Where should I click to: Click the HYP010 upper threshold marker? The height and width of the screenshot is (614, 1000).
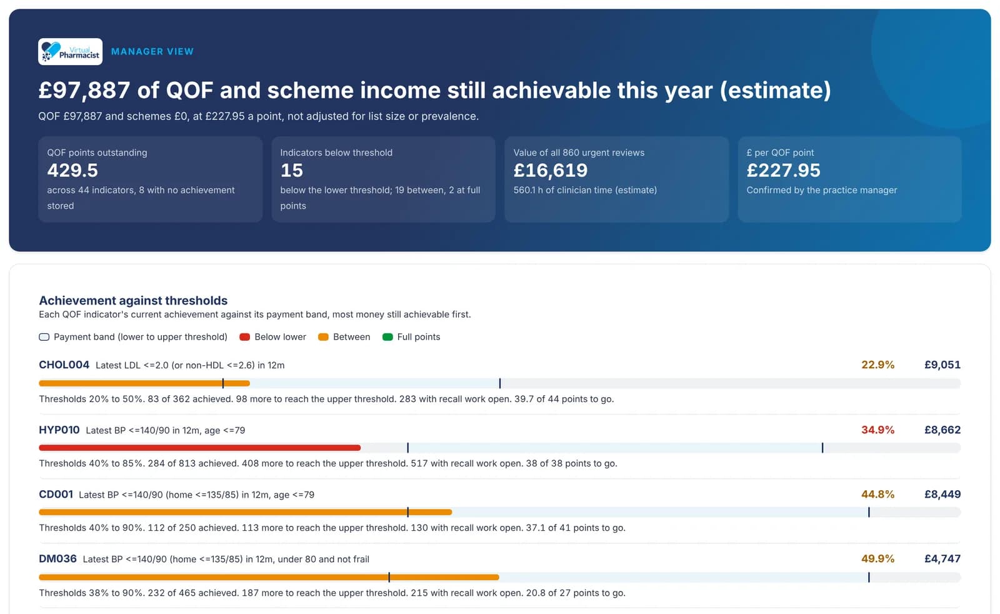point(822,448)
